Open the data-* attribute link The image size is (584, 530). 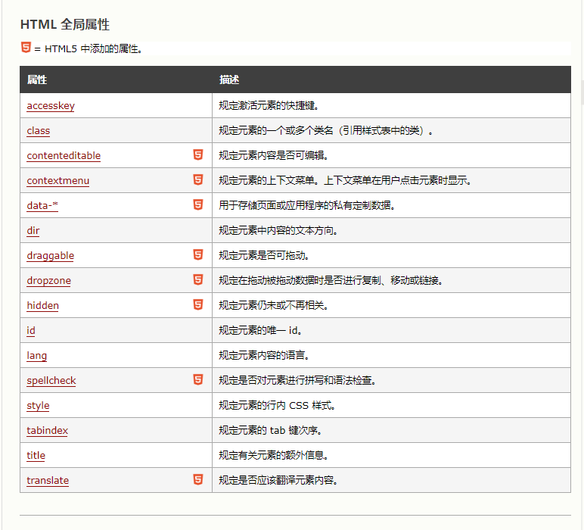pos(42,206)
